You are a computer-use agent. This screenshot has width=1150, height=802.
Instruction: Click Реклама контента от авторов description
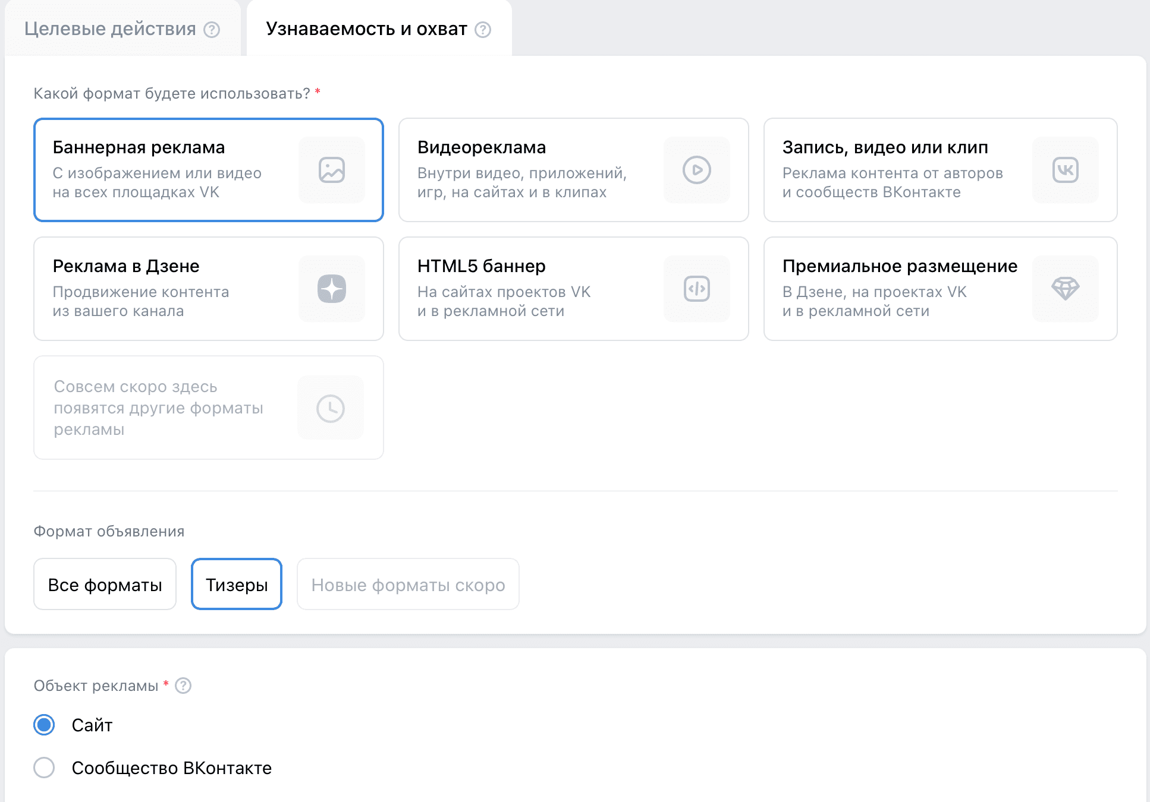893,182
